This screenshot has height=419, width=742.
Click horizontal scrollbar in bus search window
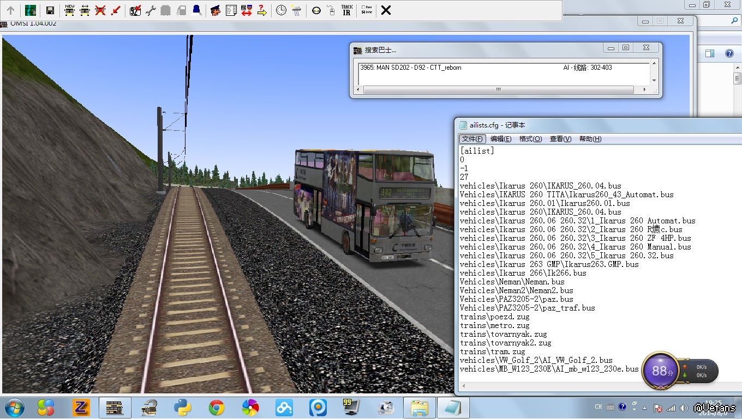point(498,90)
